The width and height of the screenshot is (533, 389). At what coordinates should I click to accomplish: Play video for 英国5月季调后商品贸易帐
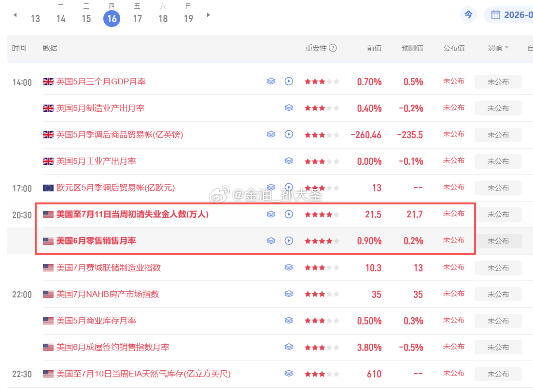(x=289, y=134)
